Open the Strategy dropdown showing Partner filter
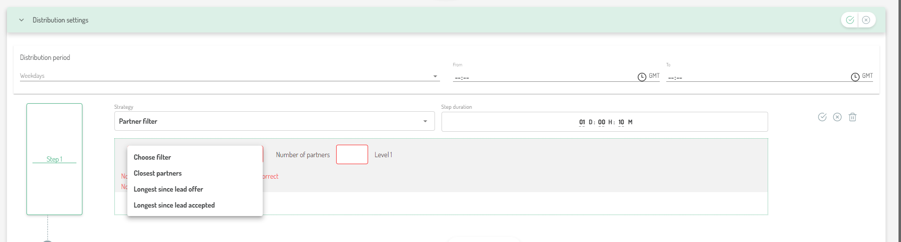This screenshot has width=901, height=242. coord(274,121)
